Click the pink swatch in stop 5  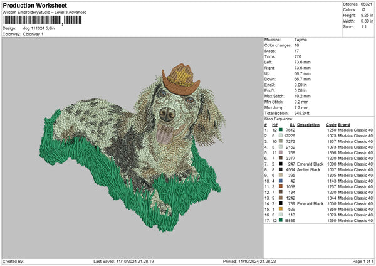click(279, 152)
